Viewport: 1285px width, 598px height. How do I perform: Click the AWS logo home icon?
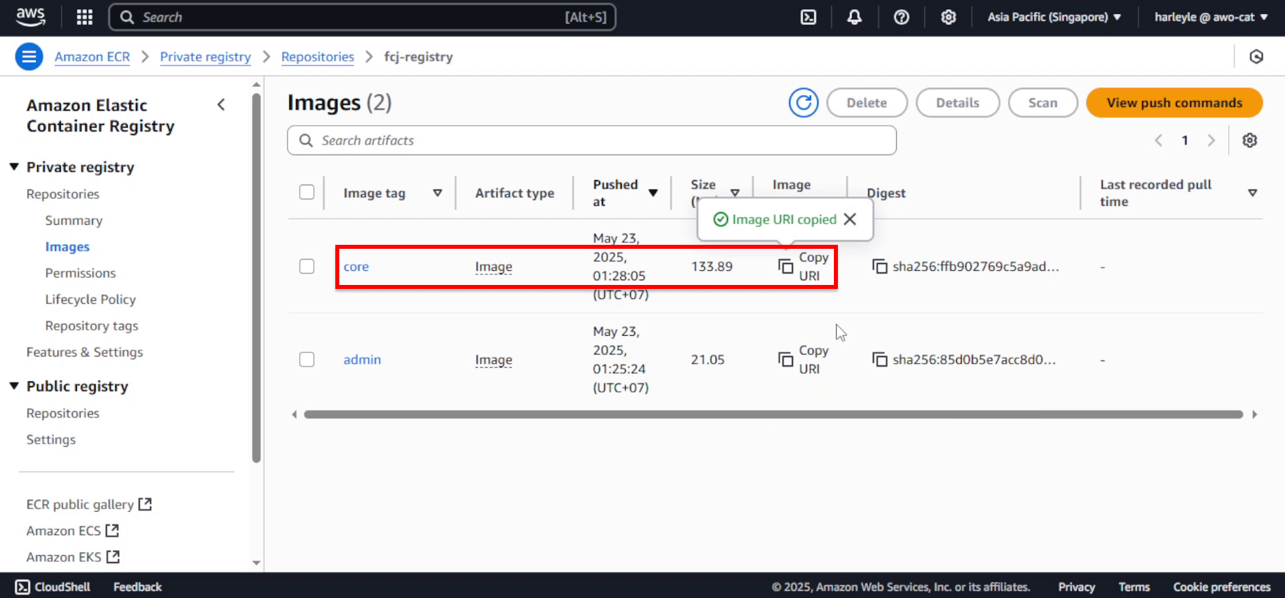point(31,17)
